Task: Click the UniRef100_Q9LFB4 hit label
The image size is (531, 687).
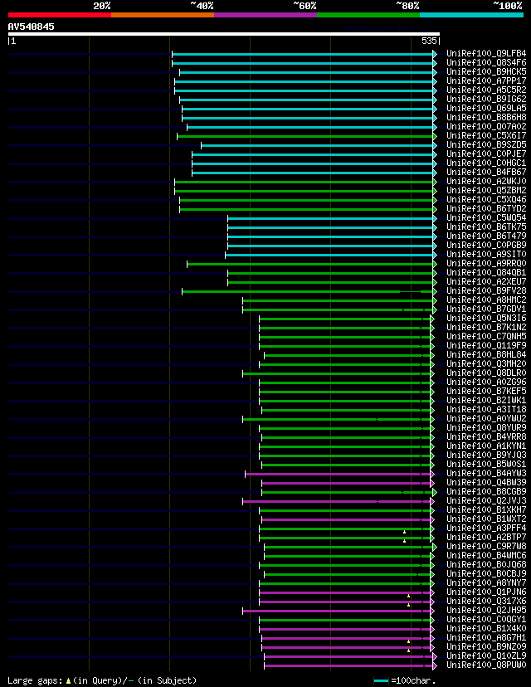Action: [486, 53]
